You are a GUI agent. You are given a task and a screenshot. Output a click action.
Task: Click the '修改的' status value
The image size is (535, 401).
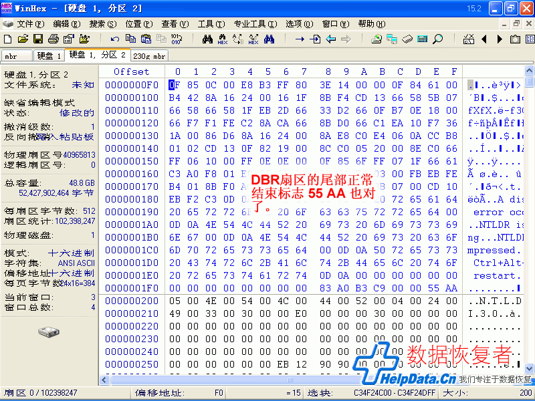click(77, 112)
